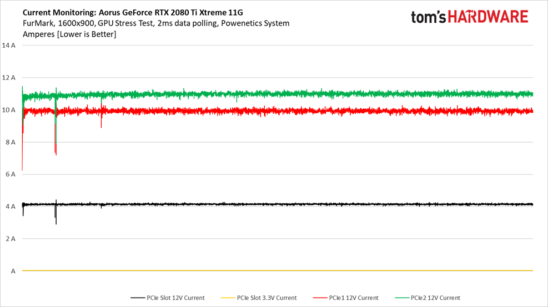Click the yellow legend line swatch
This screenshot has height=307, width=548.
tap(228, 298)
